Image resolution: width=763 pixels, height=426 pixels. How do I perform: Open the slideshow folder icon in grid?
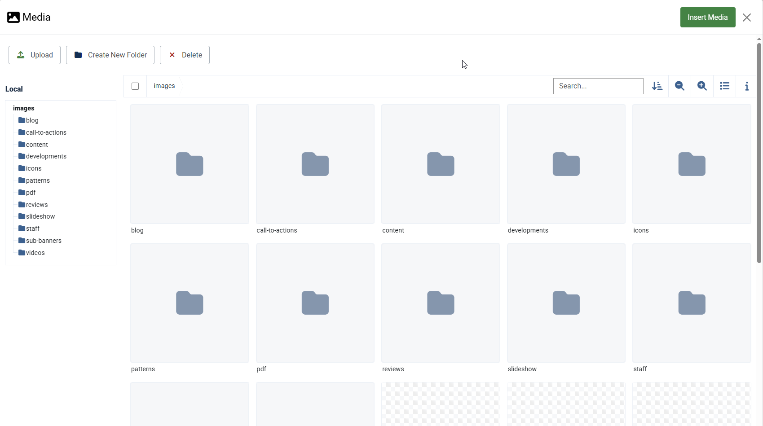566,303
